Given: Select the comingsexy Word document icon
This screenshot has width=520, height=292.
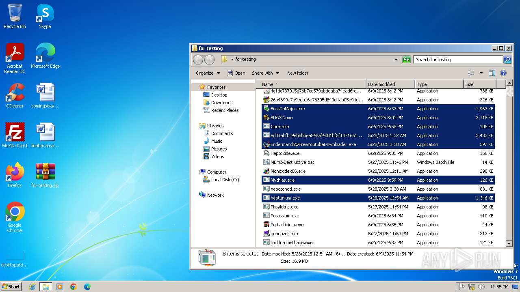Looking at the screenshot, I should 45,95.
